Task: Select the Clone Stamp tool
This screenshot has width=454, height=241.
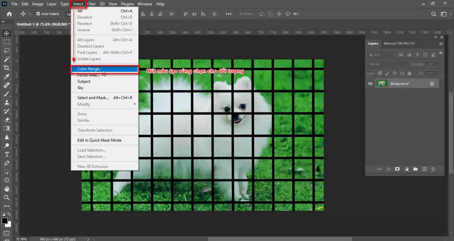Action: tap(6, 103)
